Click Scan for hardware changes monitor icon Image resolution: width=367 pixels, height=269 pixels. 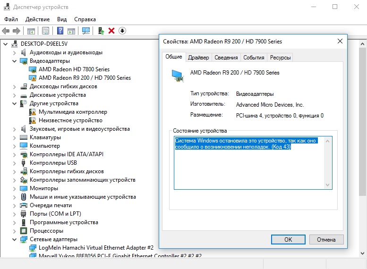[x=86, y=31]
